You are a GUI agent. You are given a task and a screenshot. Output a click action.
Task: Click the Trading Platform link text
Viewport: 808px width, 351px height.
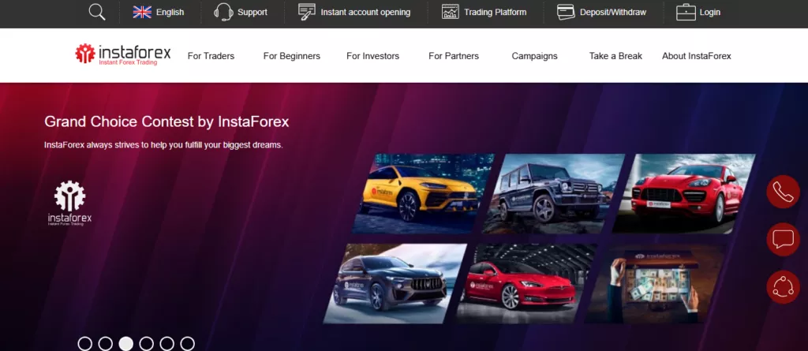[496, 13]
